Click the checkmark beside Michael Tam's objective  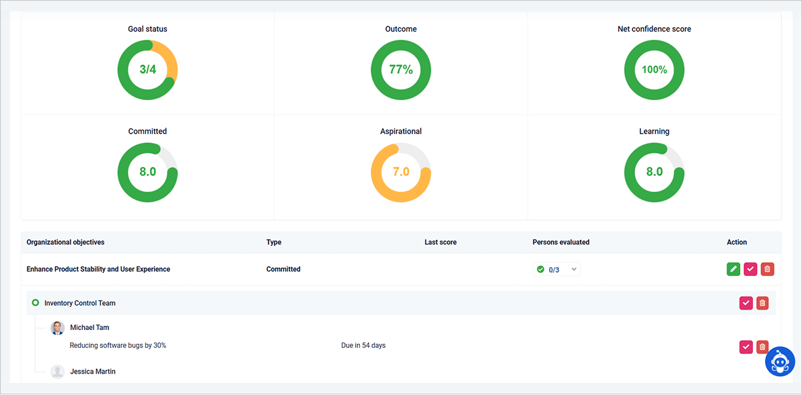[745, 347]
